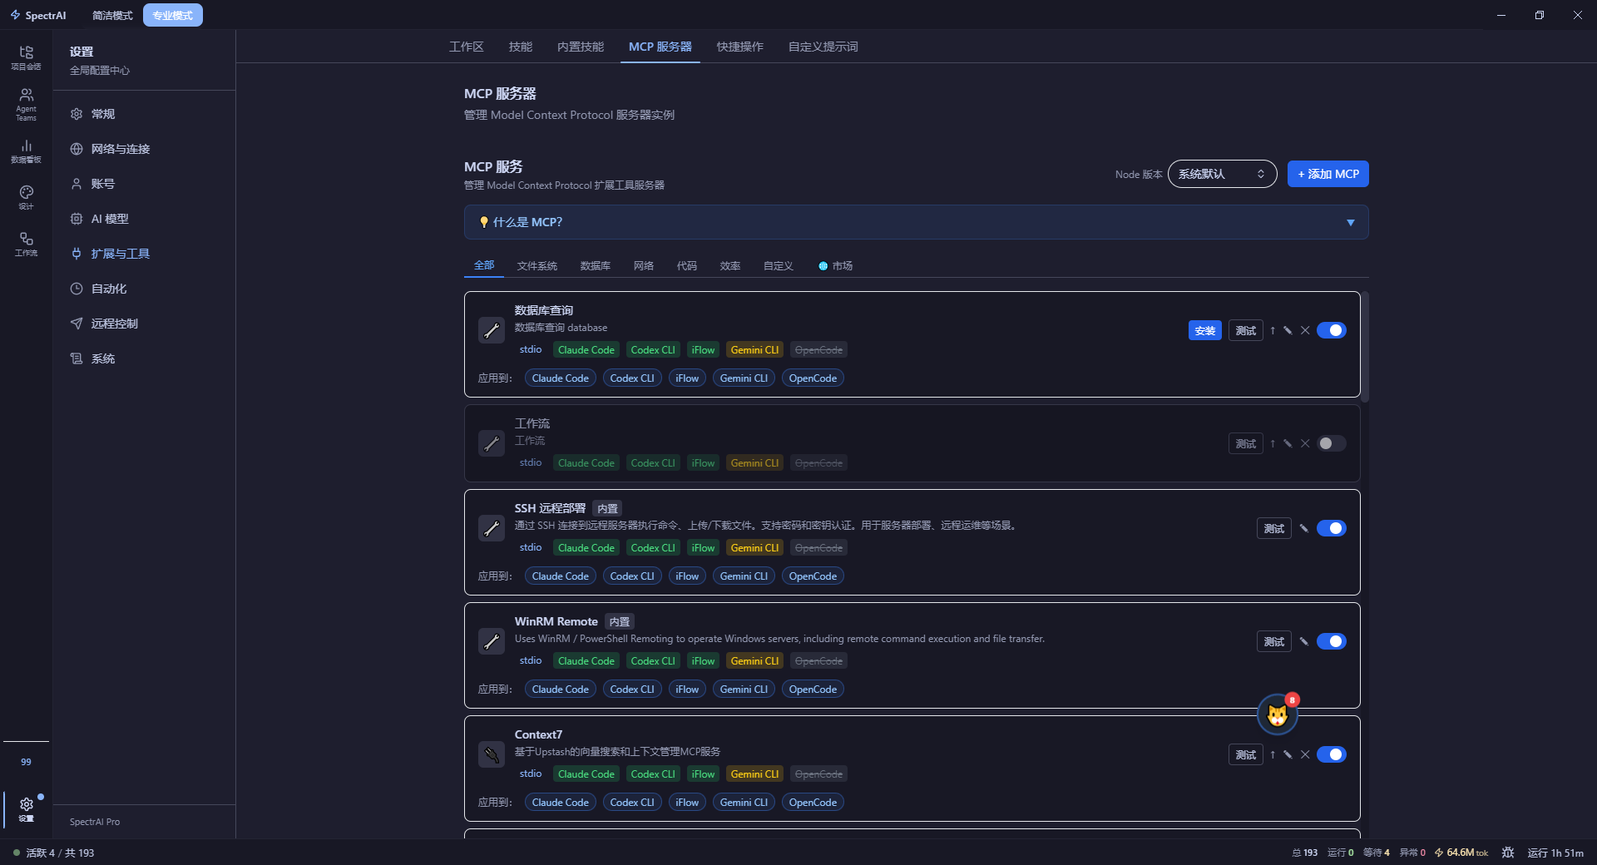Enable the 工作流 server switch
Screen dimensions: 1597x865
(x=1332, y=443)
